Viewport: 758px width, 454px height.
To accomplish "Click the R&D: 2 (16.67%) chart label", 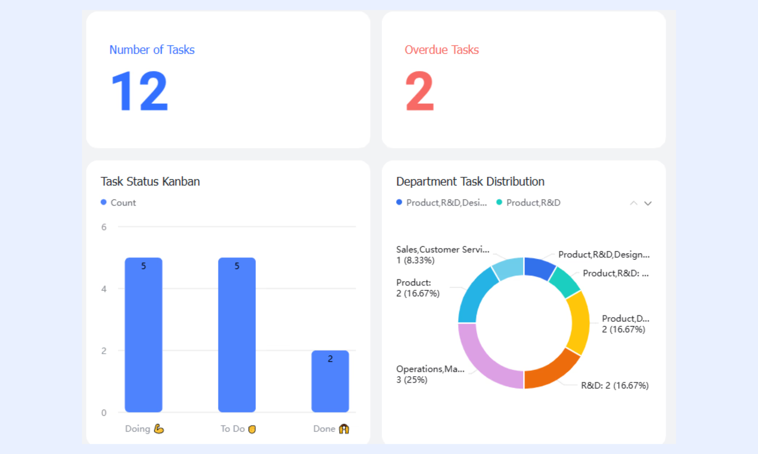I will tap(615, 385).
